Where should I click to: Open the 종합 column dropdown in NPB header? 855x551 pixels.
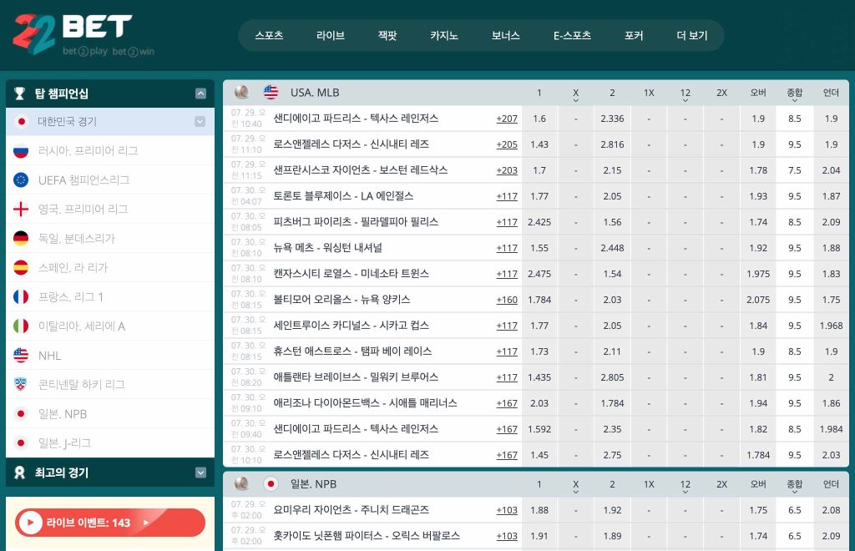tap(795, 492)
